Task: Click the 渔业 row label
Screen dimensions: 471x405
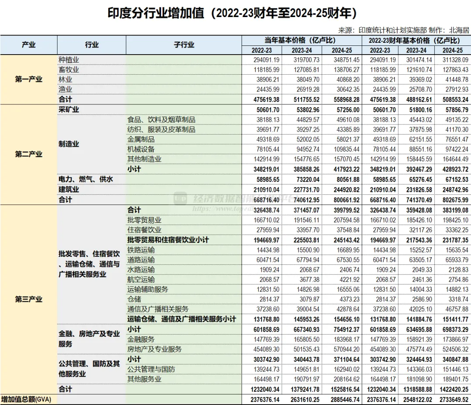Action: pyautogui.click(x=65, y=90)
